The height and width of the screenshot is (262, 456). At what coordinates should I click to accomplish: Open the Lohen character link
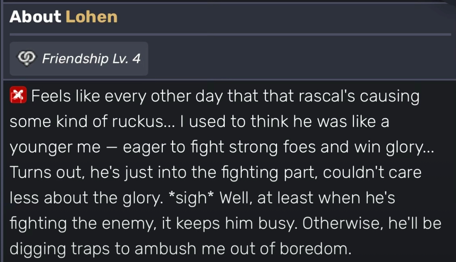coord(91,17)
